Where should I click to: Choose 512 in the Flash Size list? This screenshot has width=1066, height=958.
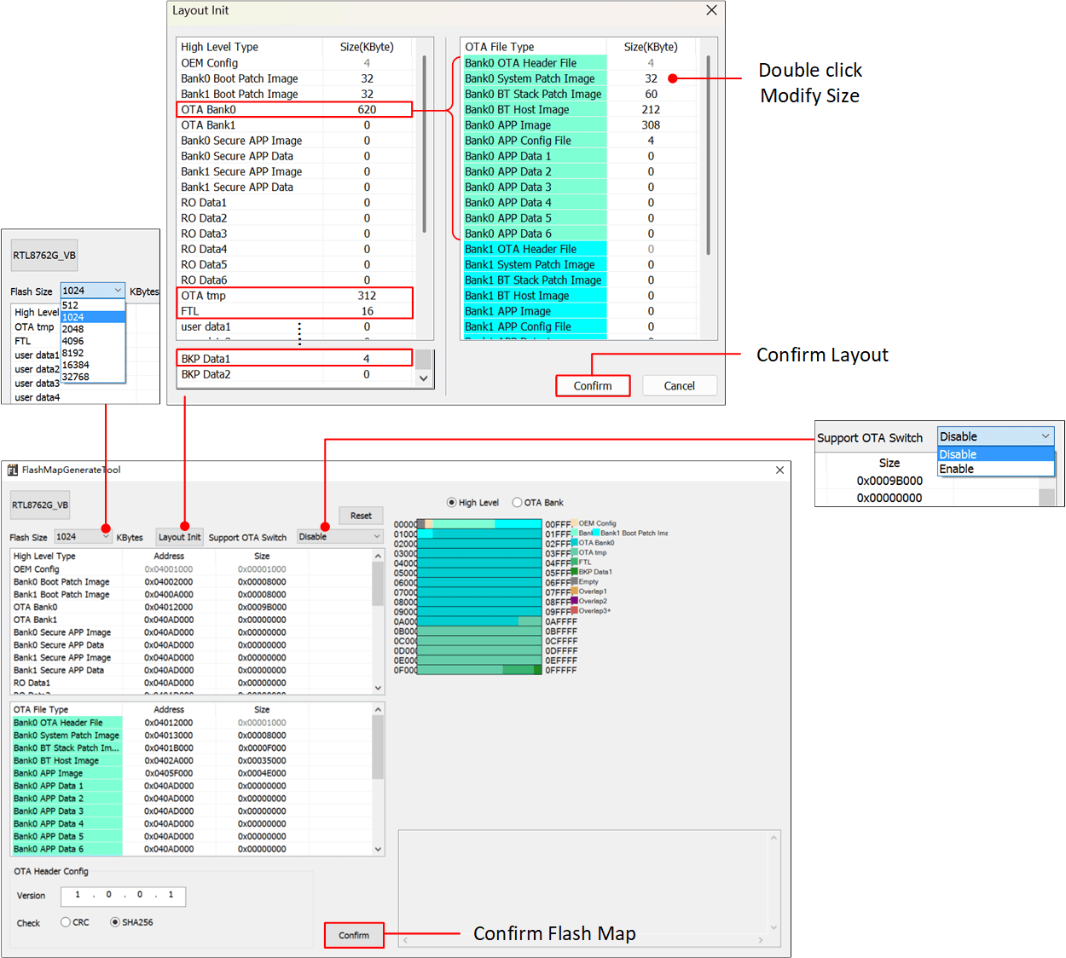pyautogui.click(x=93, y=305)
